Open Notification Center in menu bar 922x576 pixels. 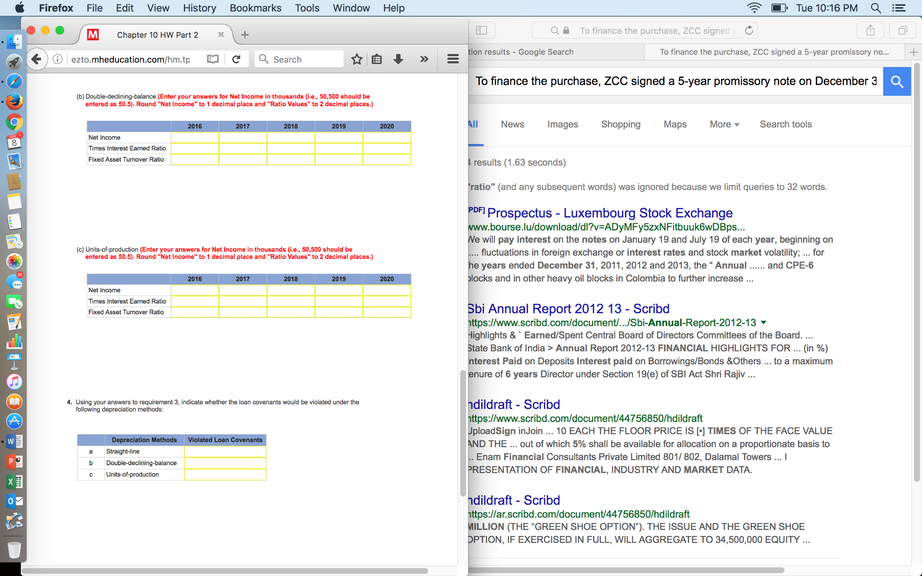click(899, 8)
